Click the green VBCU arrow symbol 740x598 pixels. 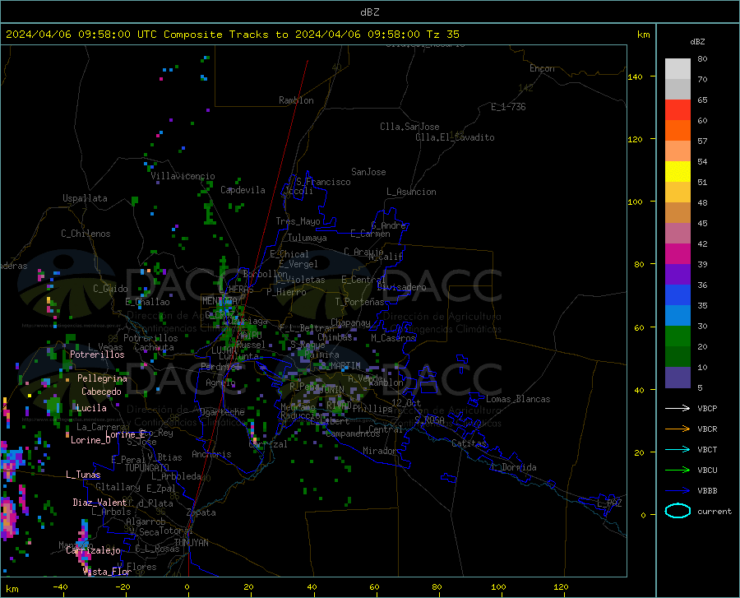coord(678,470)
